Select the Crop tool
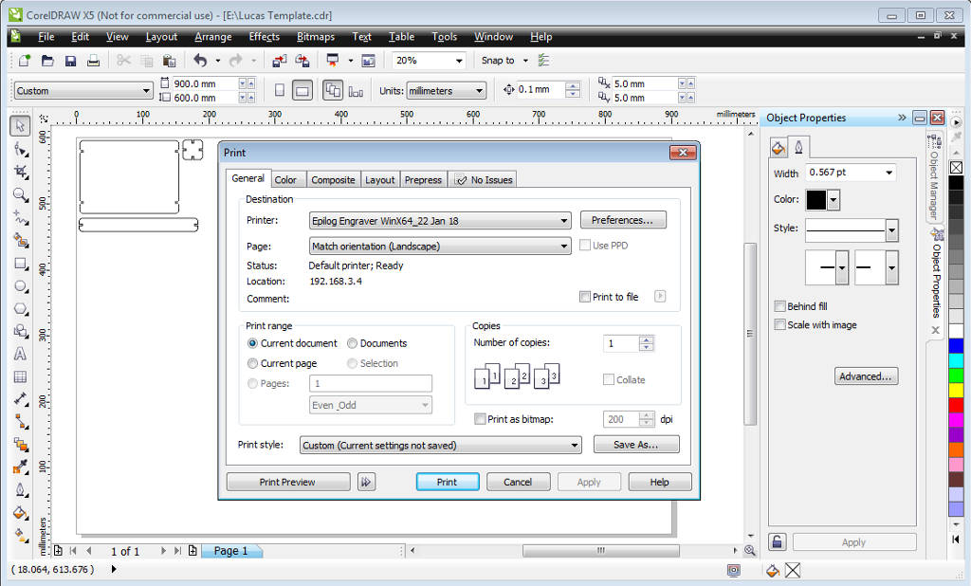971x586 pixels. [x=21, y=173]
